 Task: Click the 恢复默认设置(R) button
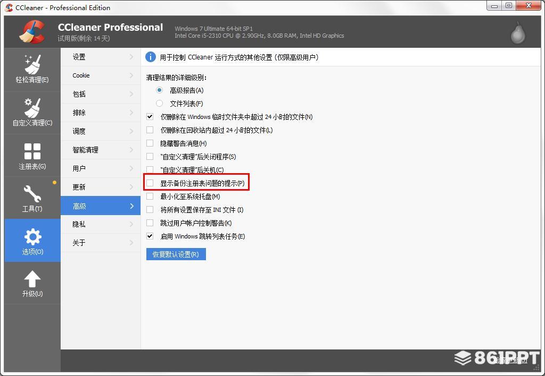(176, 254)
